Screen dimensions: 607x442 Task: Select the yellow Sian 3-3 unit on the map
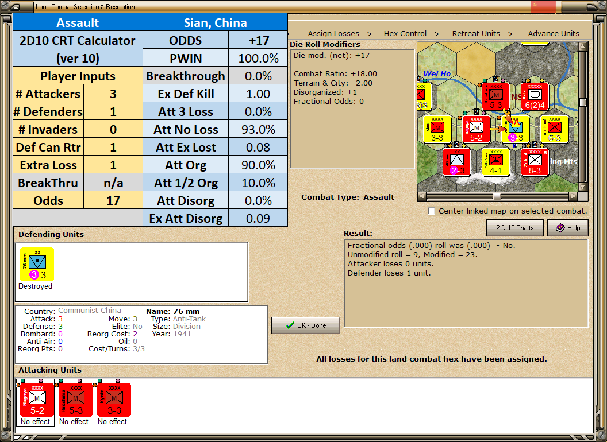point(437,129)
